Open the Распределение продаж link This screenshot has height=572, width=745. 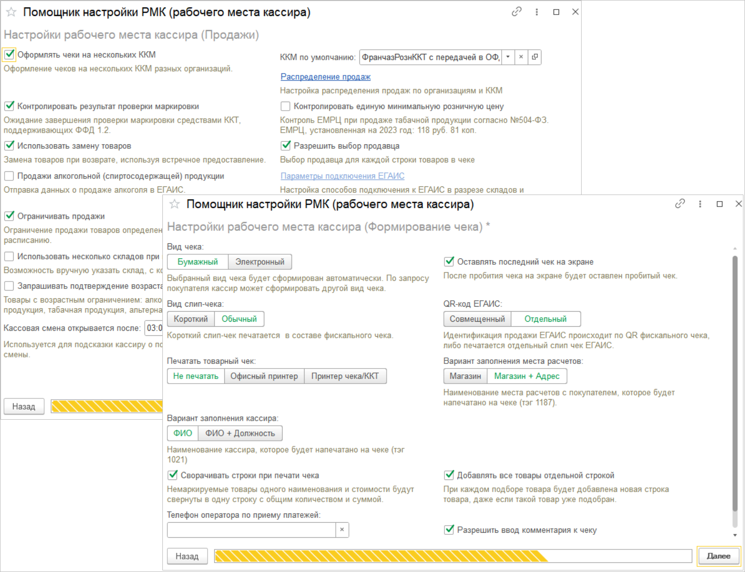point(325,77)
